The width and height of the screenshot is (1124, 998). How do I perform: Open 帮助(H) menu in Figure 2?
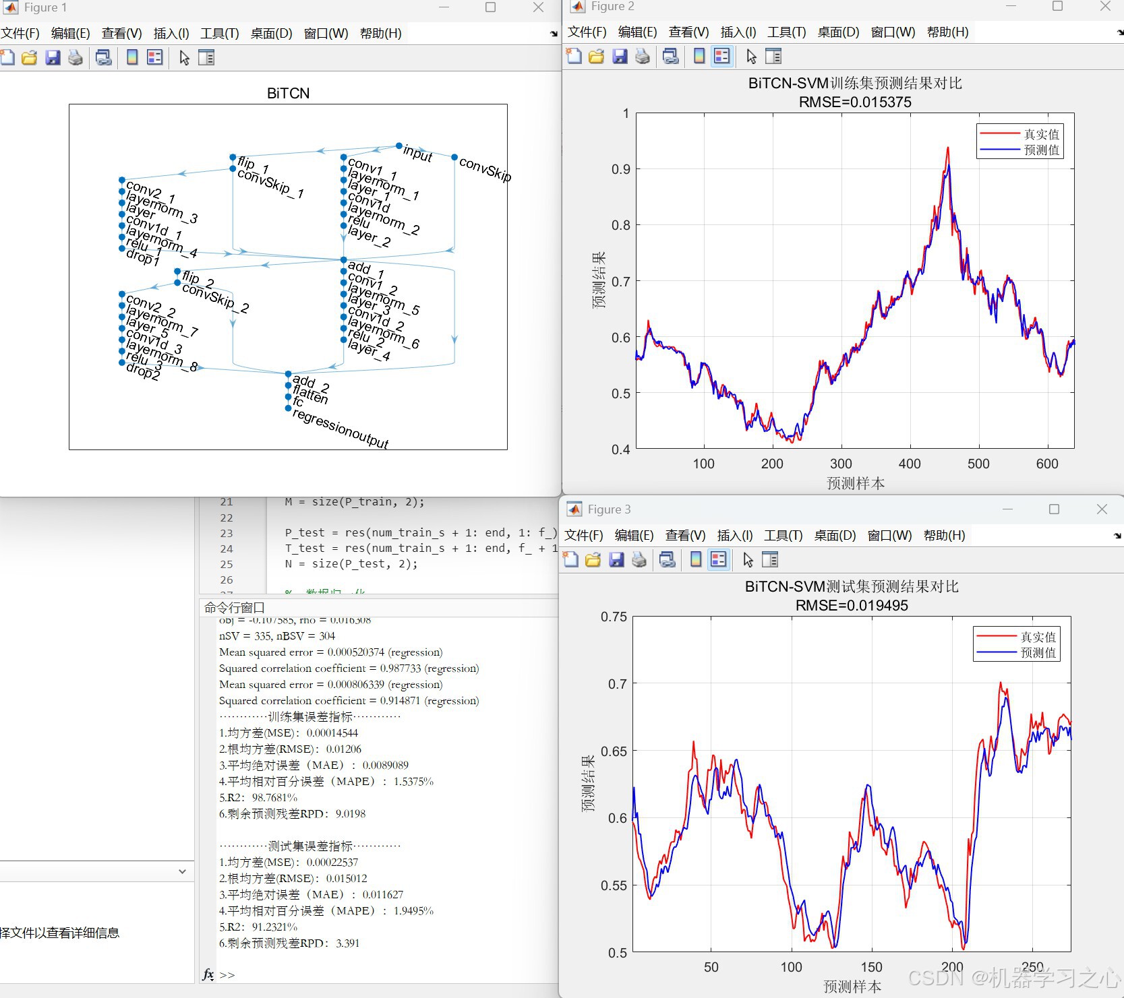[947, 32]
